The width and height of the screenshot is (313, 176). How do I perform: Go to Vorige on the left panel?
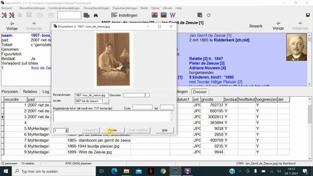tap(12, 26)
